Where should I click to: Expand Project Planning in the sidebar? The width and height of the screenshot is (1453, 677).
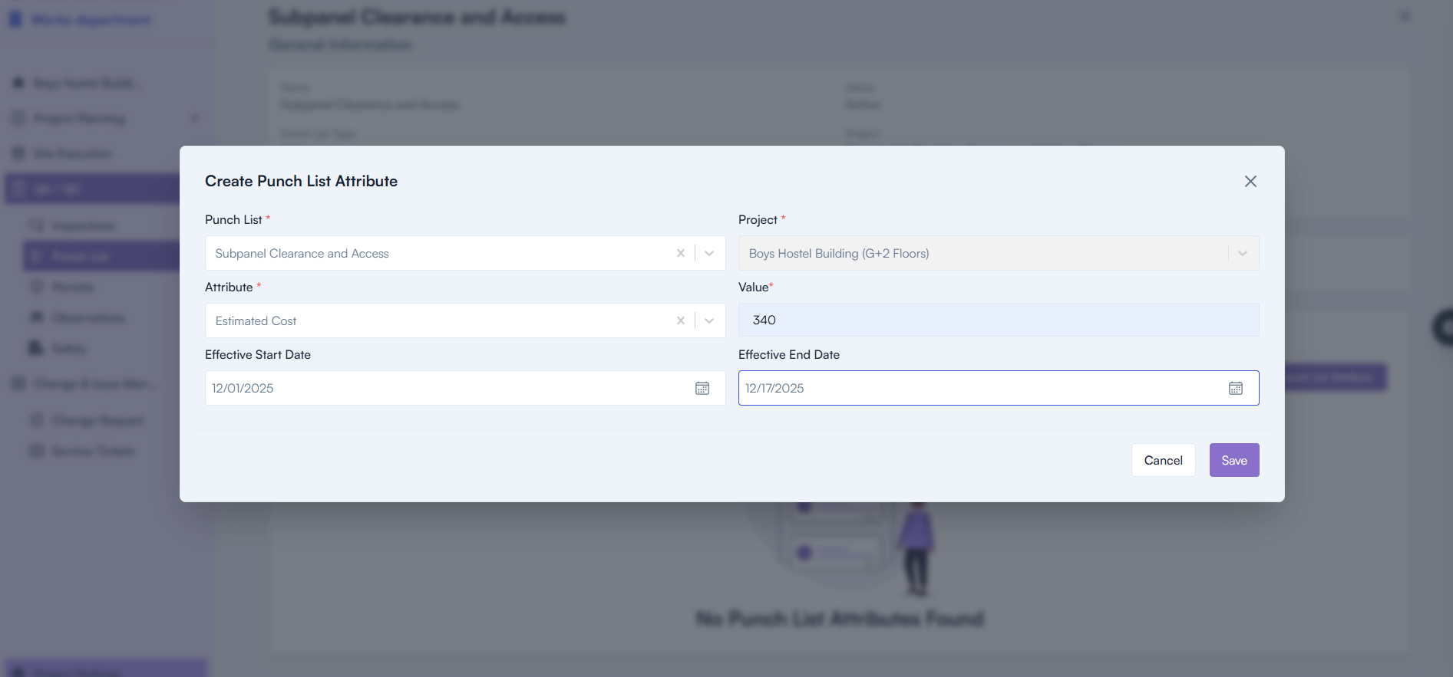point(195,118)
